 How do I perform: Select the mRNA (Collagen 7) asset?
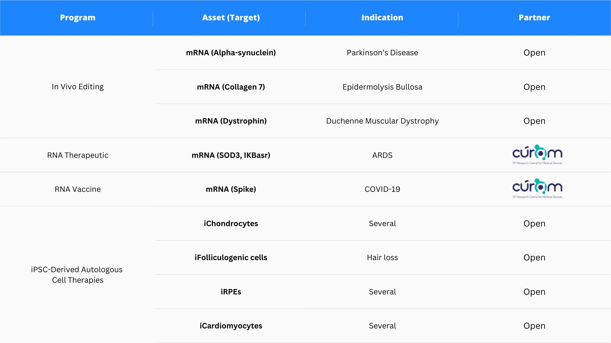click(231, 87)
